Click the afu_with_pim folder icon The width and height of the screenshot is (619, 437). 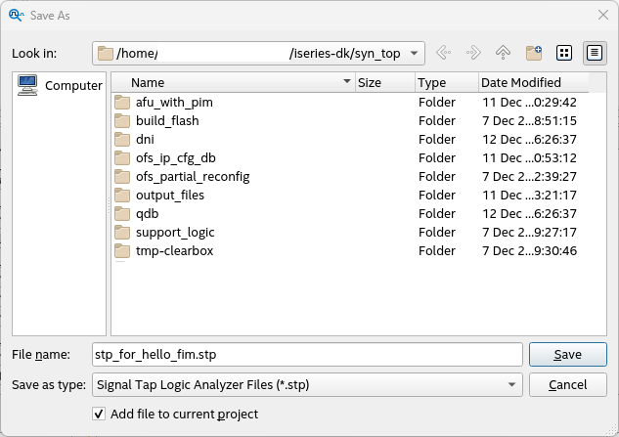click(x=121, y=102)
